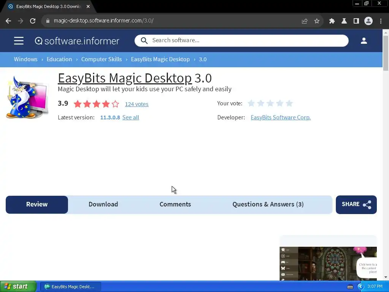Rate two stars in Your vote

click(x=261, y=103)
